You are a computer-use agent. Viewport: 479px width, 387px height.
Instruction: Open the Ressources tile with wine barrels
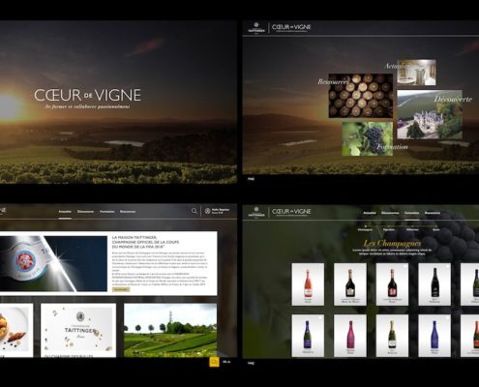click(361, 96)
